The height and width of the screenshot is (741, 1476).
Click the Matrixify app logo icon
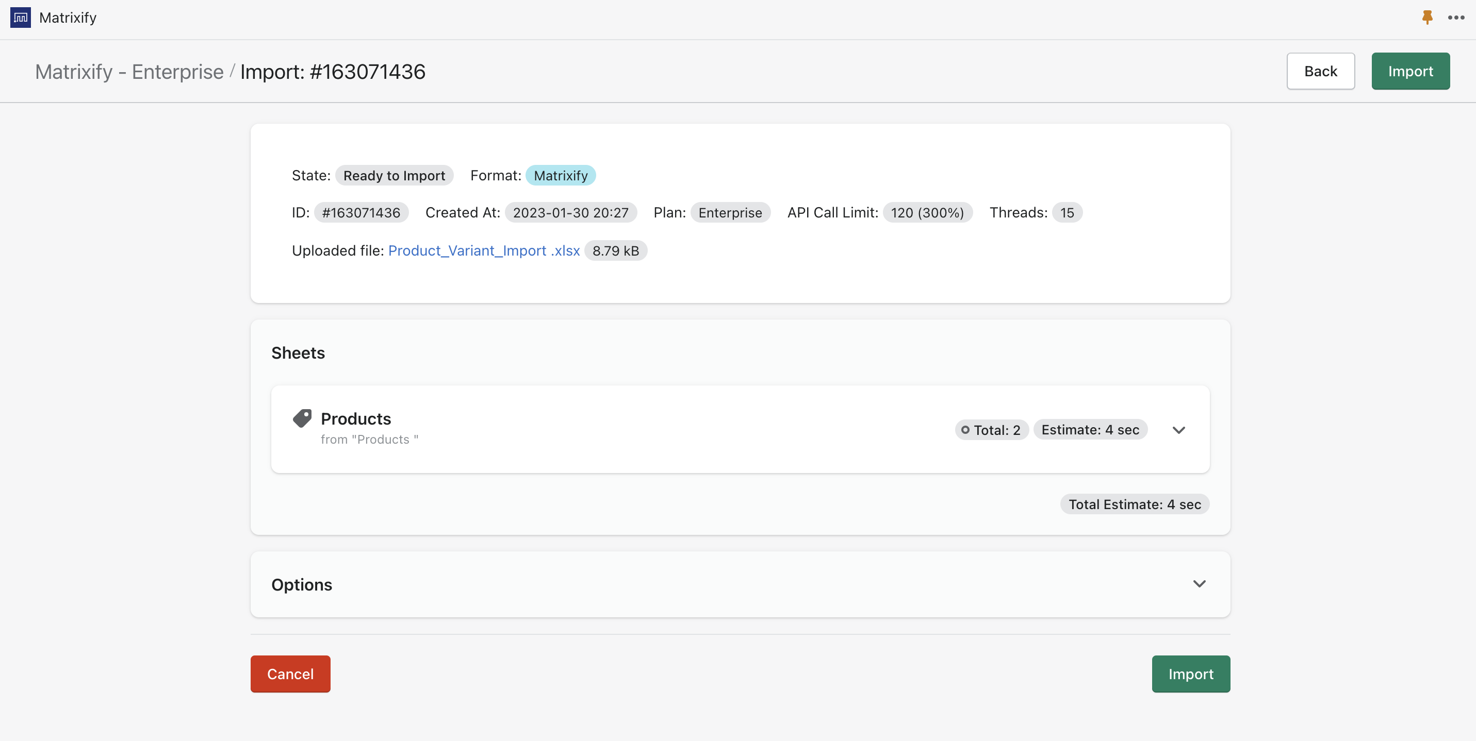click(x=21, y=17)
